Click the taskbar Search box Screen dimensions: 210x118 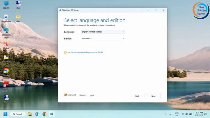18,114
